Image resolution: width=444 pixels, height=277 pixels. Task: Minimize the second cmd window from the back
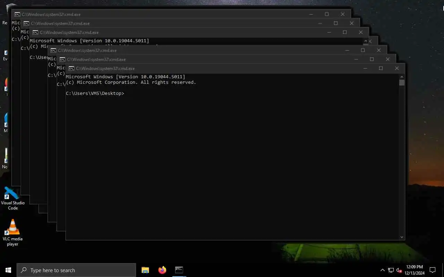click(x=320, y=23)
